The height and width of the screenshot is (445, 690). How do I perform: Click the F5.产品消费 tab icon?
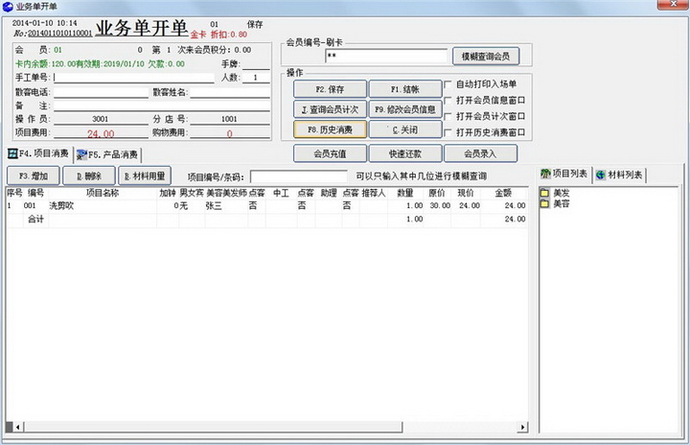coord(82,153)
